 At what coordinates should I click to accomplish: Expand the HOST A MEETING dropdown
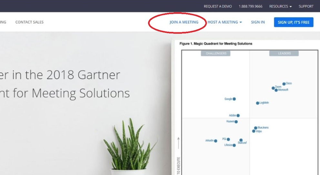click(225, 22)
